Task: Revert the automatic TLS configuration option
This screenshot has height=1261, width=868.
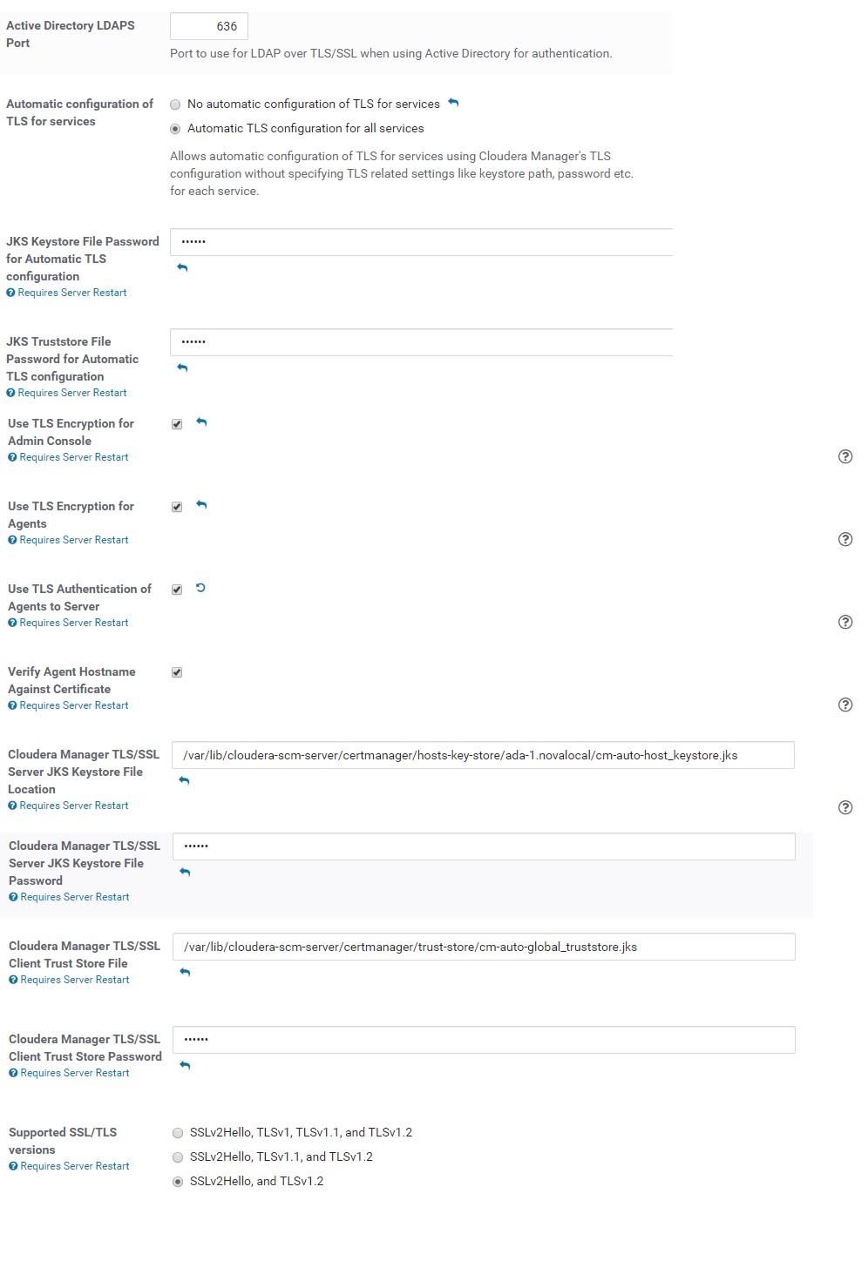Action: [x=453, y=103]
